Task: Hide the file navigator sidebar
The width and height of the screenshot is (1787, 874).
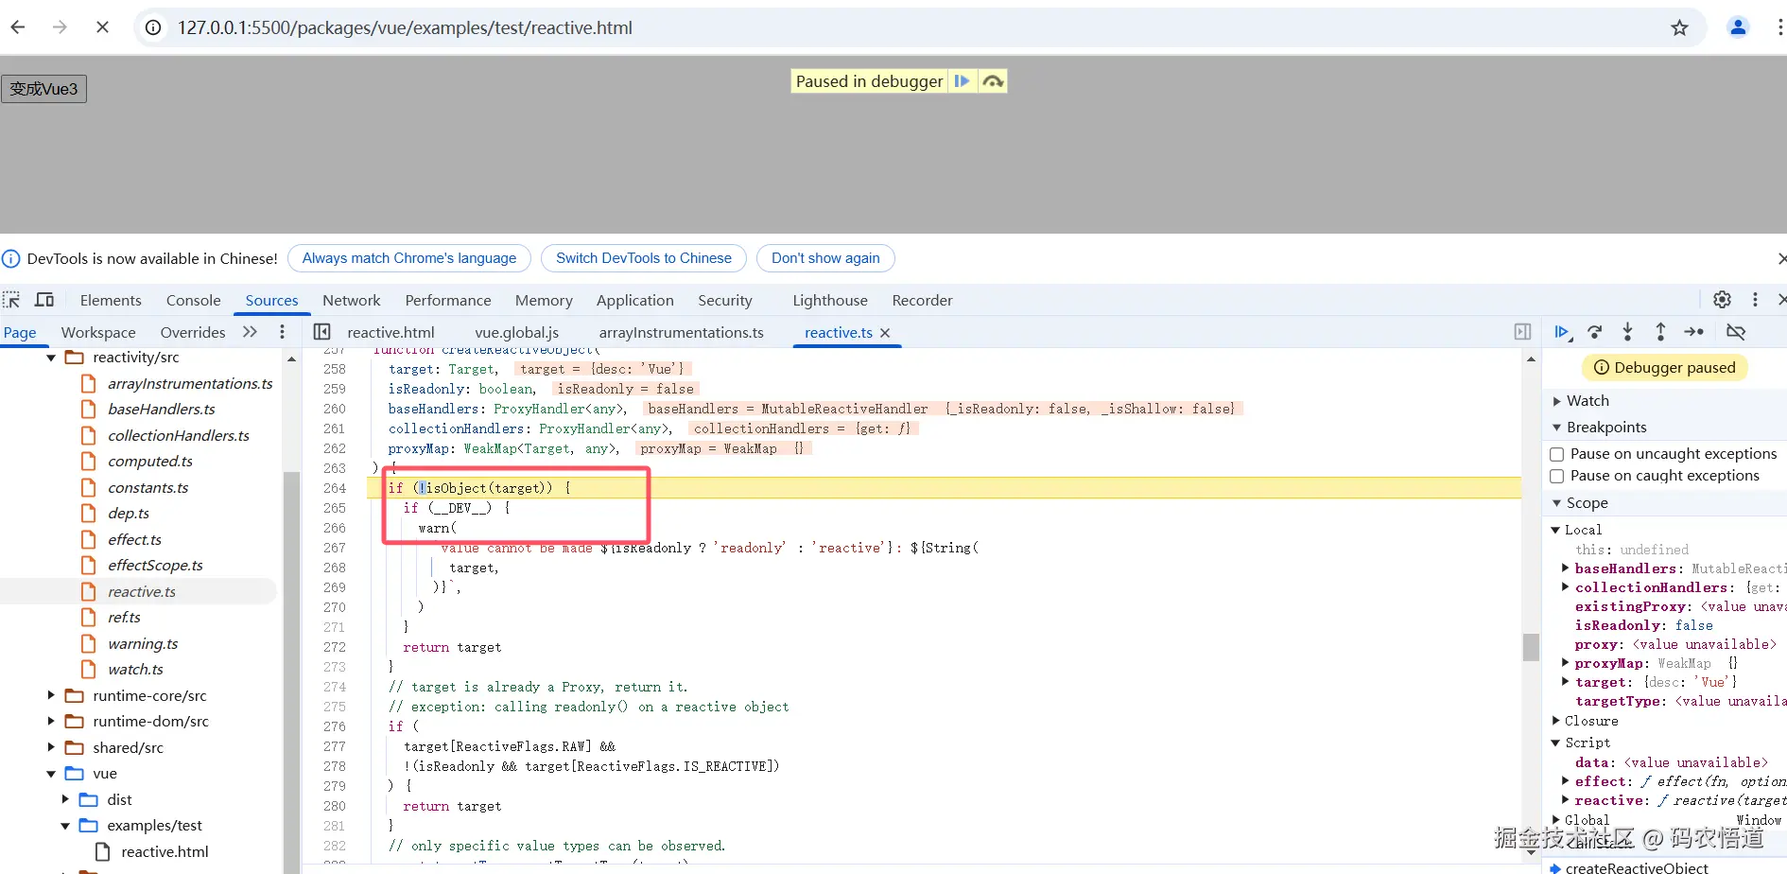Action: 321,332
